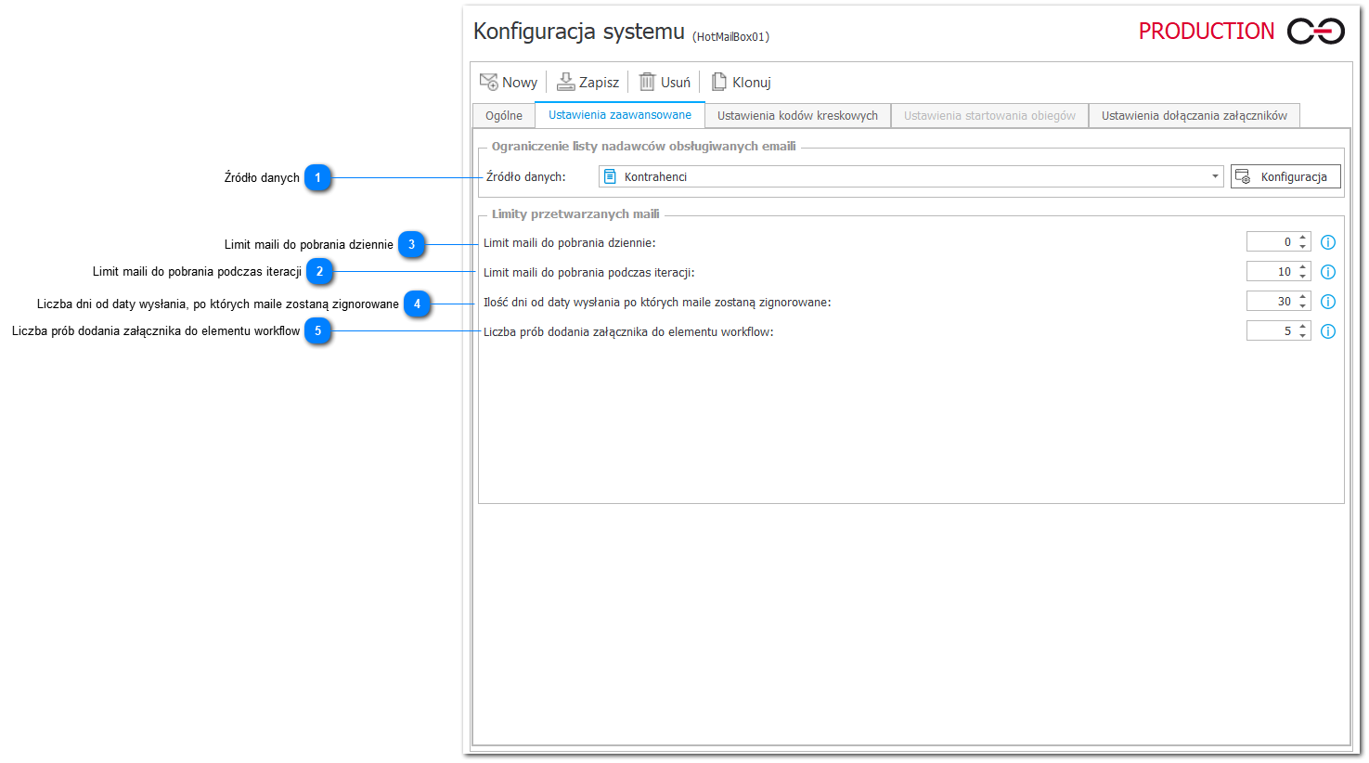The image size is (1369, 763).
Task: Click the PRODUCTION environment label
Action: [1207, 32]
